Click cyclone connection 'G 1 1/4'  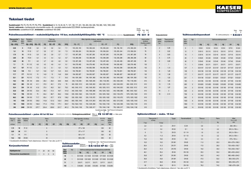pyautogui.click(x=186, y=132)
